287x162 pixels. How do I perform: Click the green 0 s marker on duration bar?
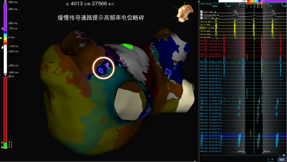pos(2,147)
